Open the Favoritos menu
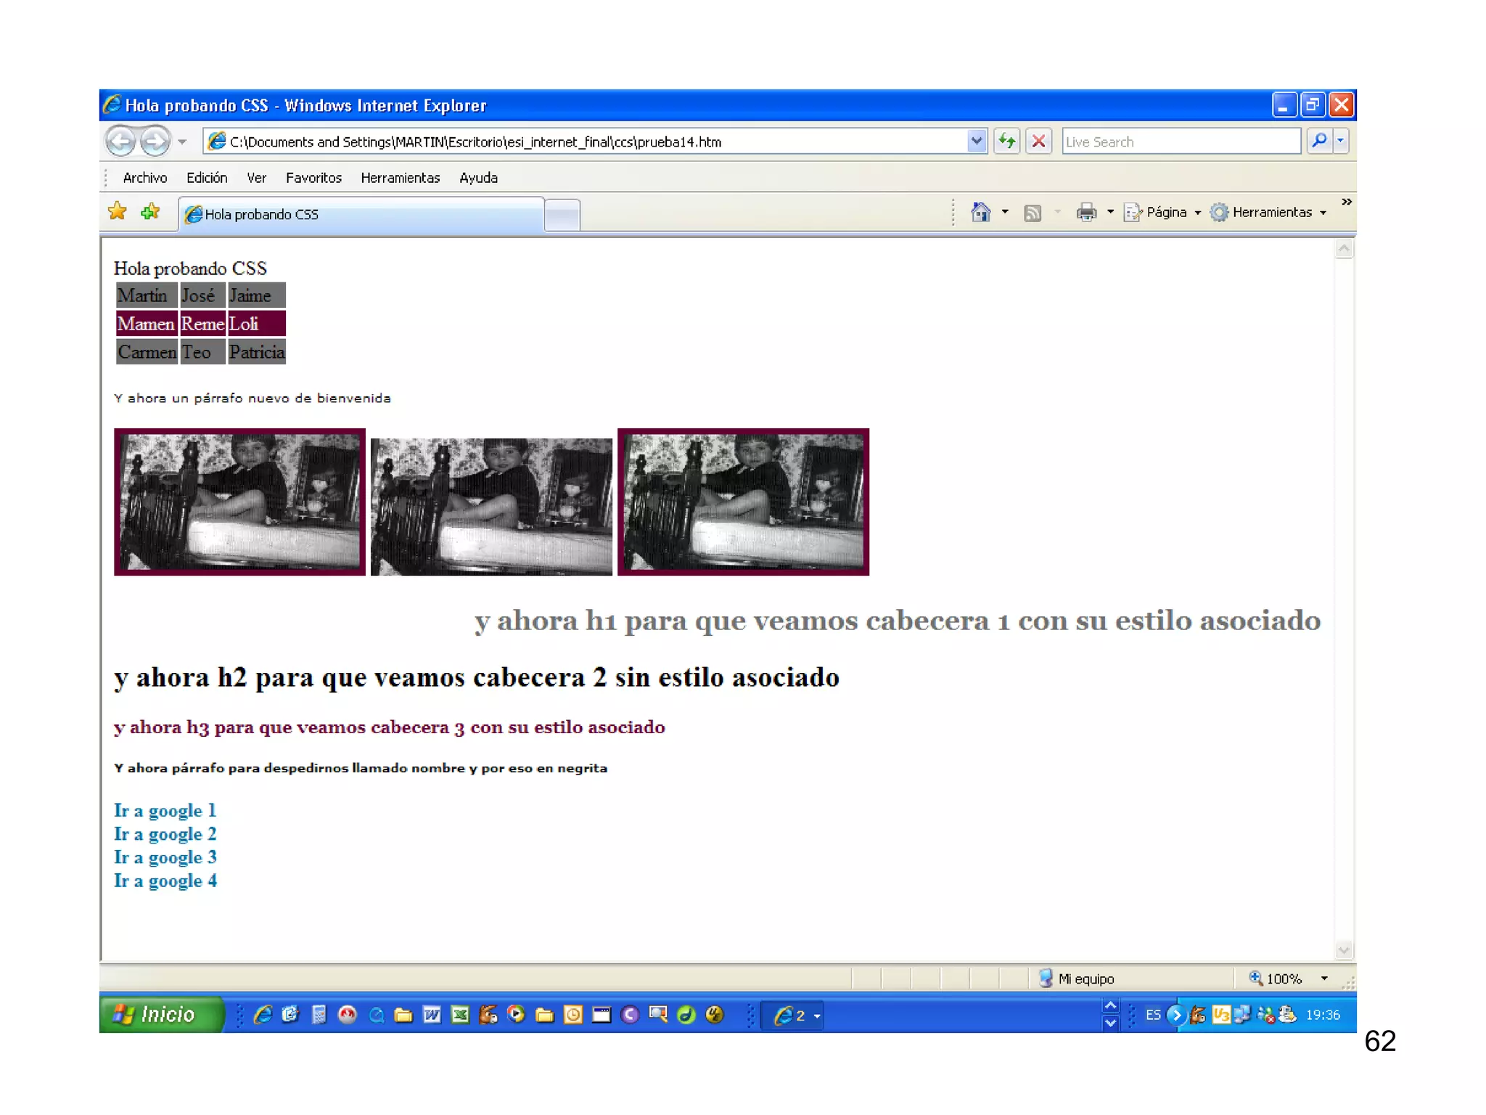The image size is (1486, 1115). [313, 178]
